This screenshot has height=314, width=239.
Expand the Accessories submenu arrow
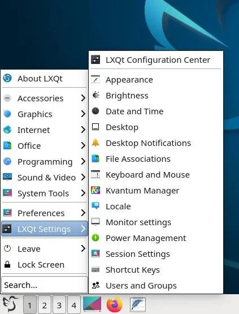[x=83, y=98]
